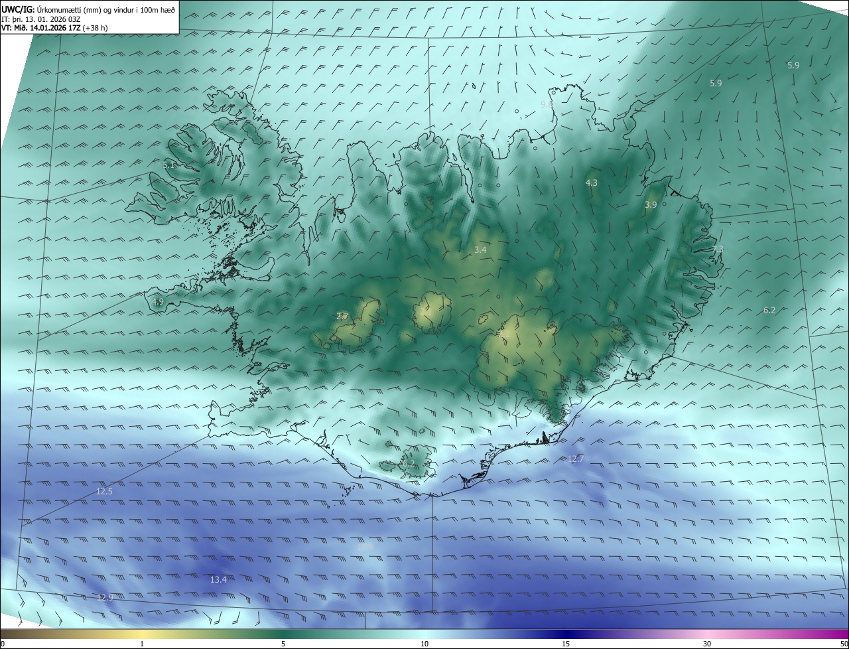Click the 15 tick on the color scale
This screenshot has width=849, height=649.
[566, 644]
